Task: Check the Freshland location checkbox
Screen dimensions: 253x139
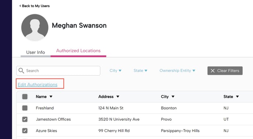Action: (x=25, y=108)
